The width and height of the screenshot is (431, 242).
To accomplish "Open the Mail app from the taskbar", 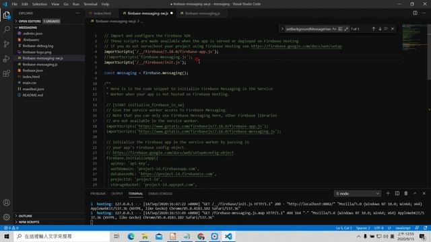I will (x=159, y=236).
